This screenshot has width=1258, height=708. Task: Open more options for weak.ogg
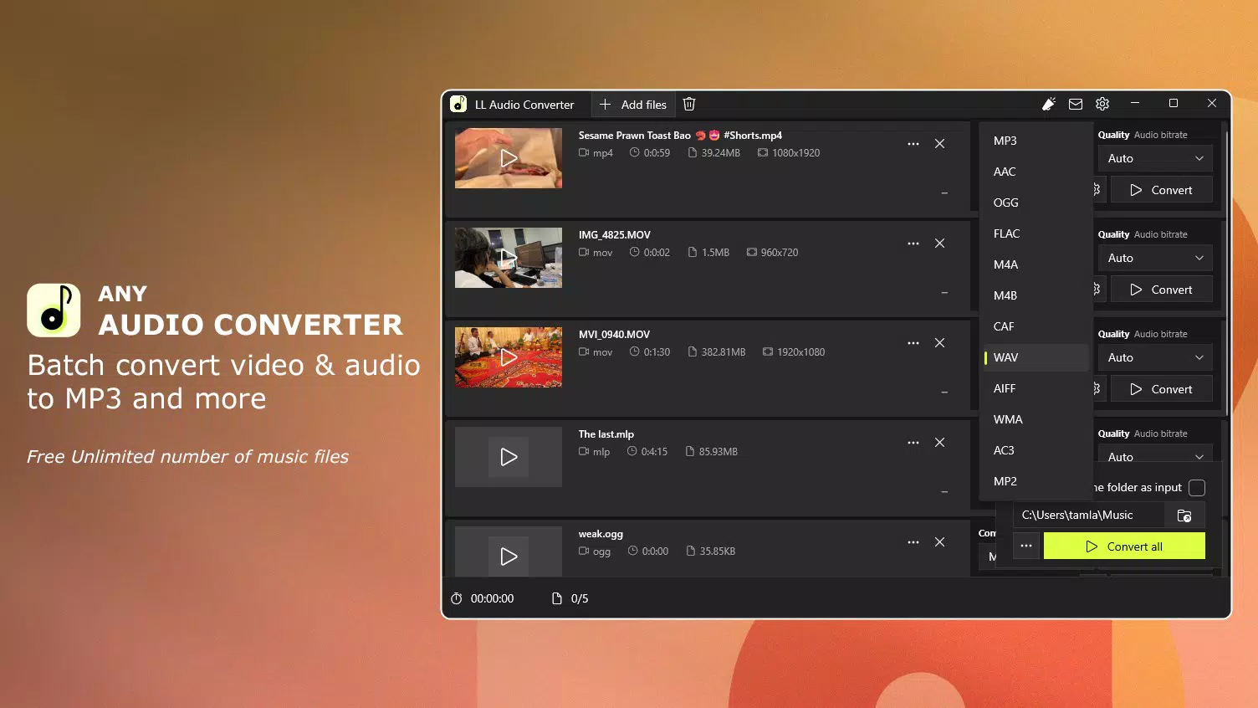pyautogui.click(x=913, y=542)
